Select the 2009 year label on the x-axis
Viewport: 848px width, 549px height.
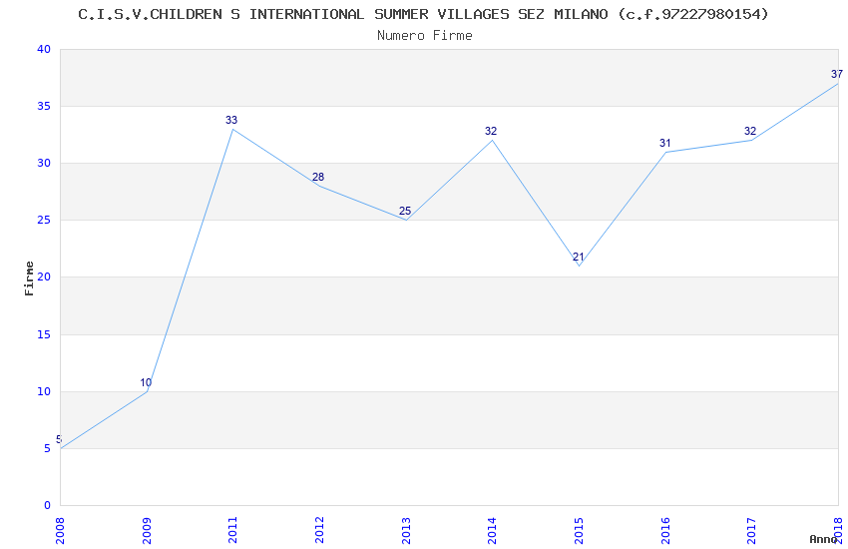point(147,529)
